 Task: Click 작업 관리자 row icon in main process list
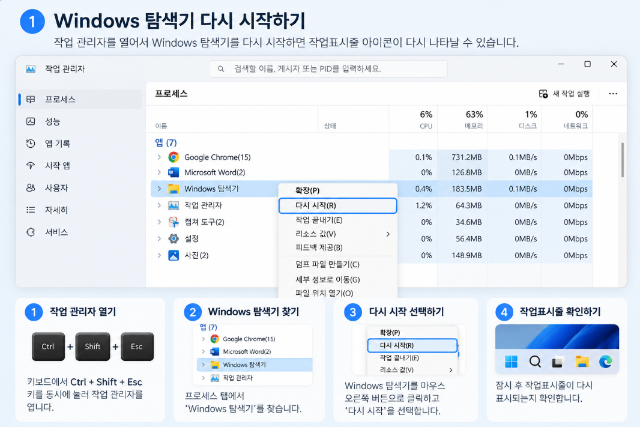click(x=174, y=205)
